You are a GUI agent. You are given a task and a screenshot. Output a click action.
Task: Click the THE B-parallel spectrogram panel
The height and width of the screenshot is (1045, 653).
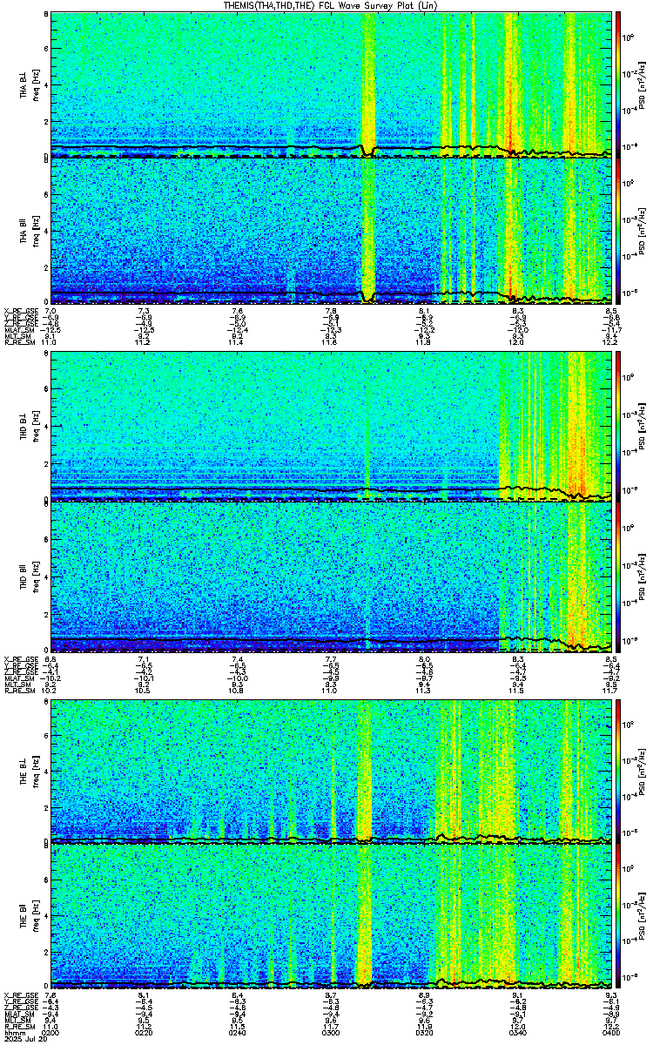tap(331, 918)
